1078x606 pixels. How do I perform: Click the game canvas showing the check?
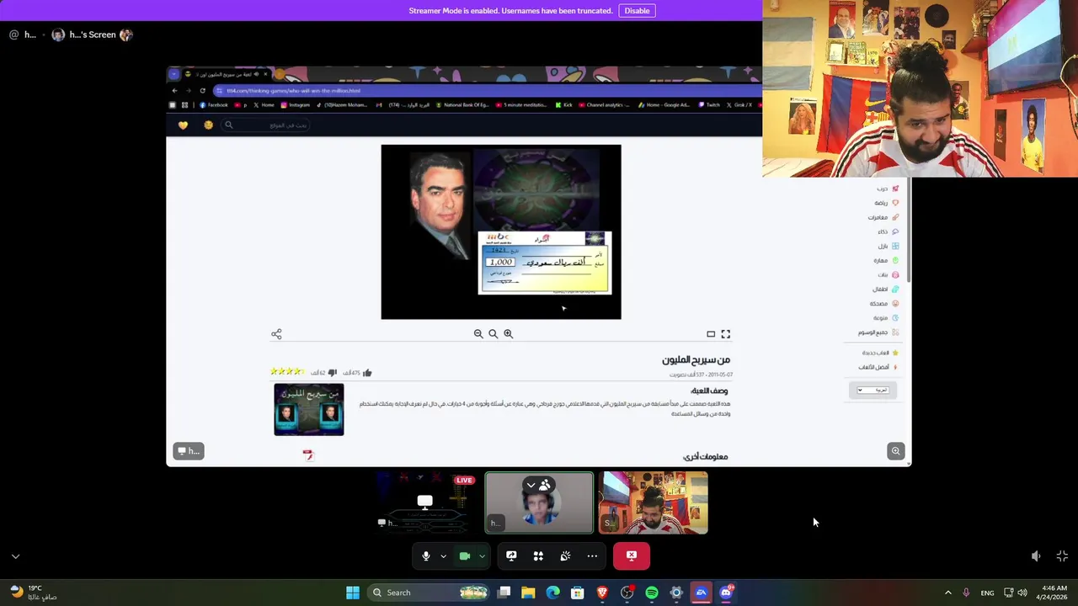point(501,232)
